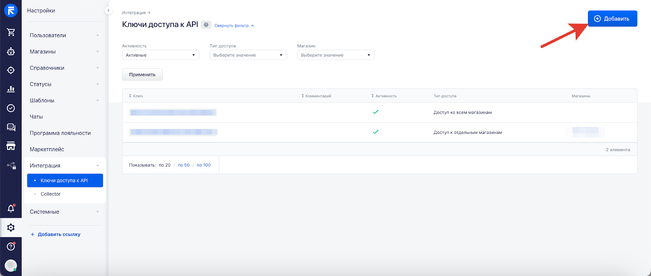Sort table by Ключ column
The height and width of the screenshot is (276, 651).
coord(136,96)
